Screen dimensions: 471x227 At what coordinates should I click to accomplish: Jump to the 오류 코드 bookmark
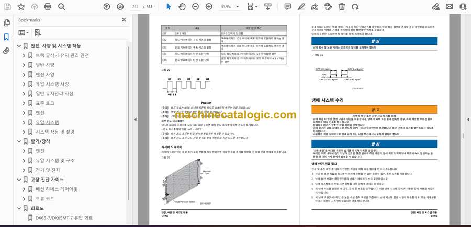[x=45, y=199]
